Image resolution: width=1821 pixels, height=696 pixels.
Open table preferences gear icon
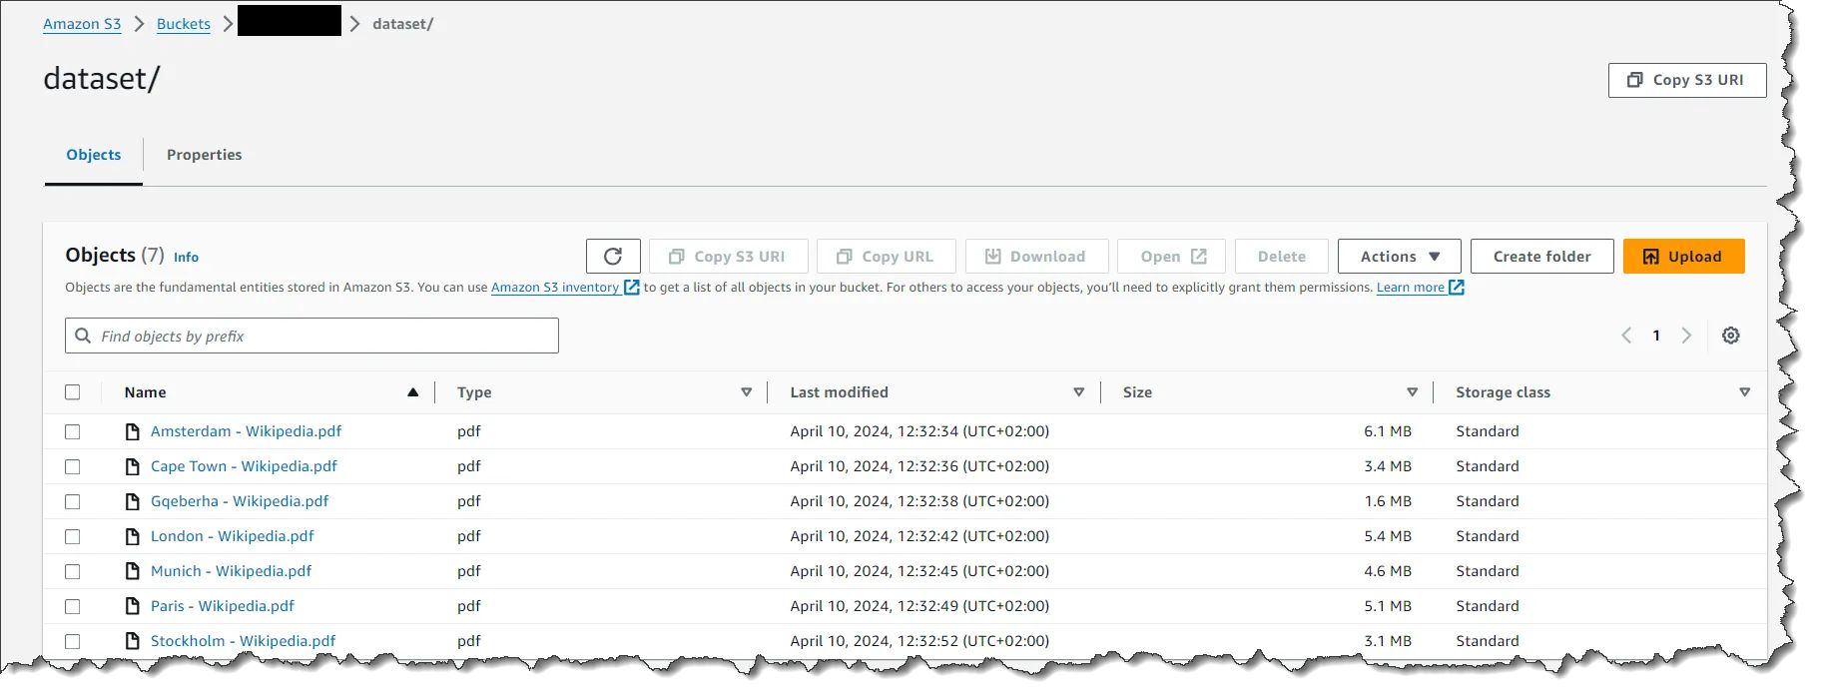tap(1731, 336)
